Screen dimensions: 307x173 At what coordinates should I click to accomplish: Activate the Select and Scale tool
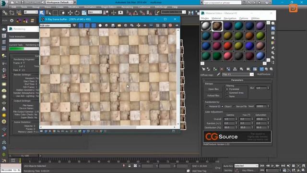(x=84, y=13)
